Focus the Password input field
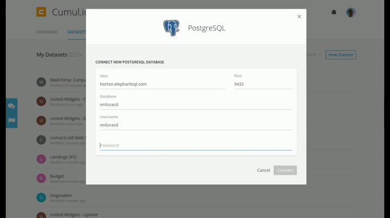The image size is (390, 218). click(196, 145)
